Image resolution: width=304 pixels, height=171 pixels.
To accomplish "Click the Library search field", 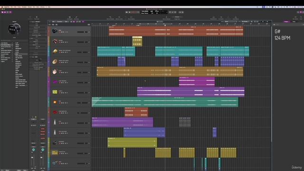I will pyautogui.click(x=14, y=40).
